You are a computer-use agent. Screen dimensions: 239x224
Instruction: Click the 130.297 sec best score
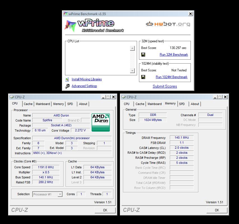[x=178, y=48]
